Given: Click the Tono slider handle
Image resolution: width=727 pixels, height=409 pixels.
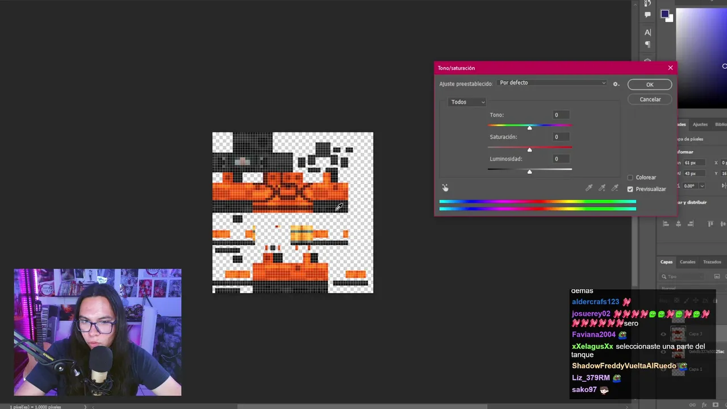Looking at the screenshot, I should (x=530, y=127).
